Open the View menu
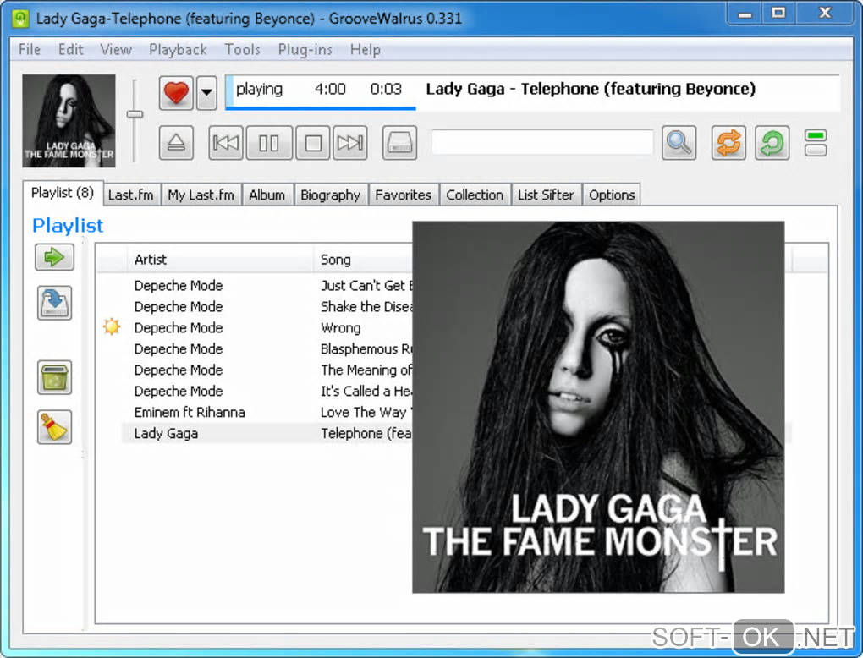 click(x=116, y=50)
